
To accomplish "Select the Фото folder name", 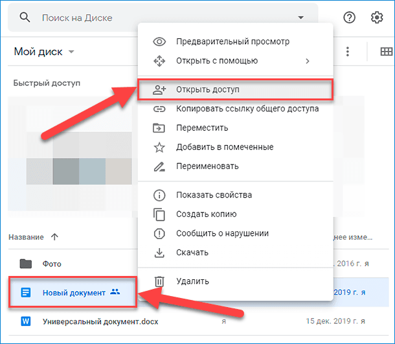I will (x=52, y=264).
